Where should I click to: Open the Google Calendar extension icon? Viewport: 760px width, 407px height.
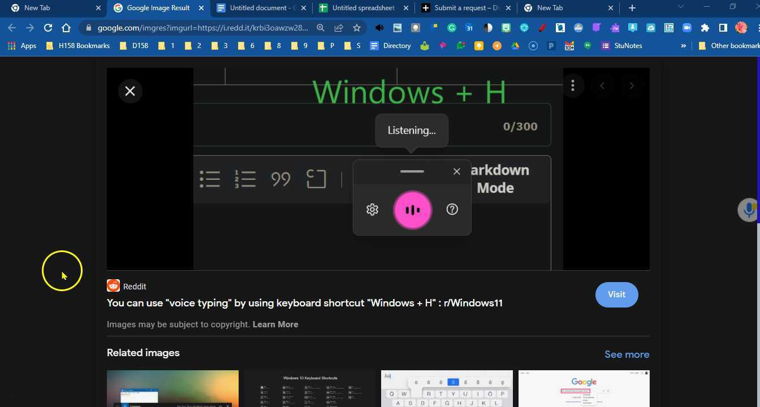tap(470, 27)
